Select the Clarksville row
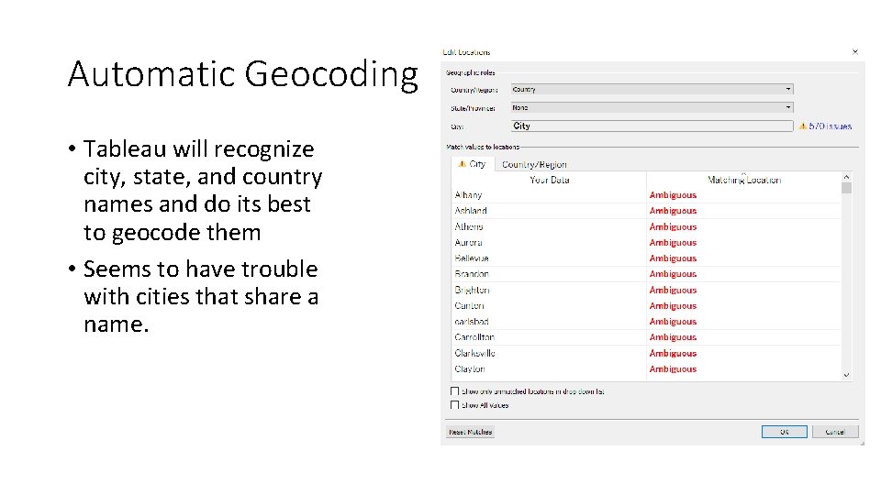 (646, 353)
